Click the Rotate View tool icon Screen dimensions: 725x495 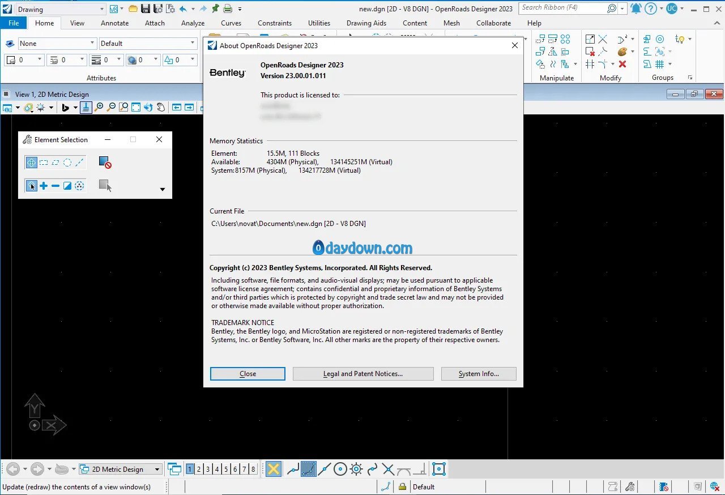(148, 107)
